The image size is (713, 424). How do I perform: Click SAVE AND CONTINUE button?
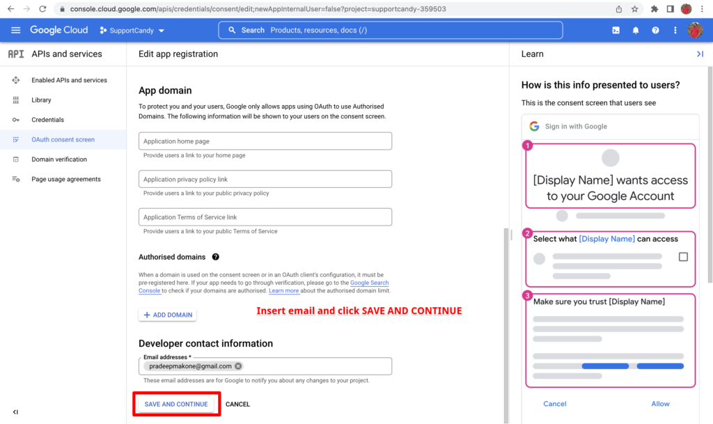[x=176, y=404]
